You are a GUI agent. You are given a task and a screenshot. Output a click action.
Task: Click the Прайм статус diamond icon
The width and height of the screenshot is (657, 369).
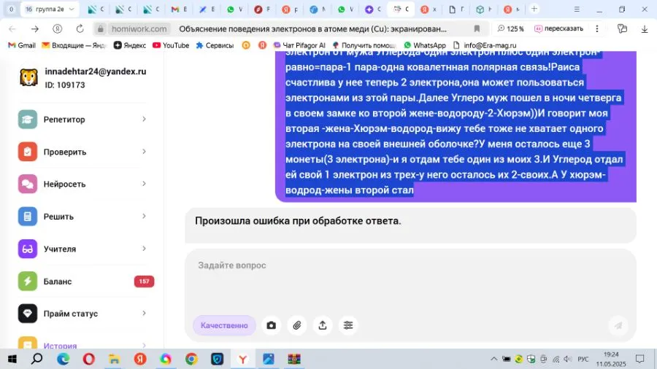coord(27,314)
